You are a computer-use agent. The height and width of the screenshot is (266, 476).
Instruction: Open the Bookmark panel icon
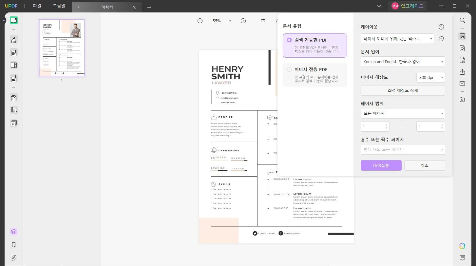[13, 245]
